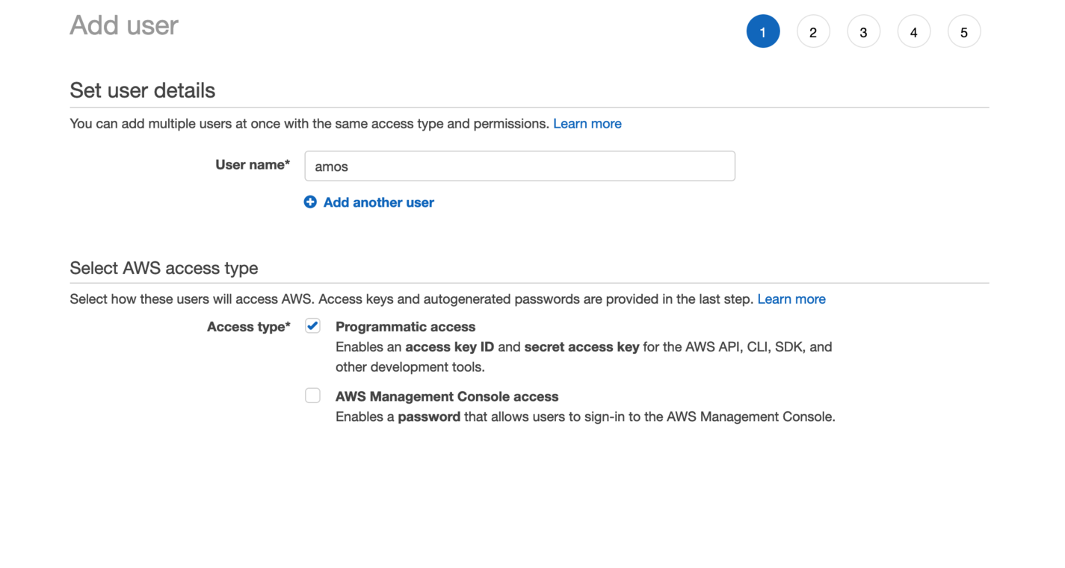Open Learn more under Set user details
The width and height of the screenshot is (1065, 568).
(x=587, y=123)
